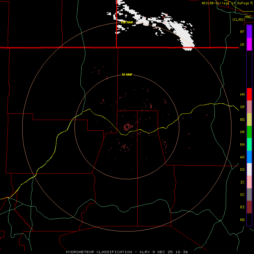
Task: Choose the ND legend label
Action: tap(242, 220)
